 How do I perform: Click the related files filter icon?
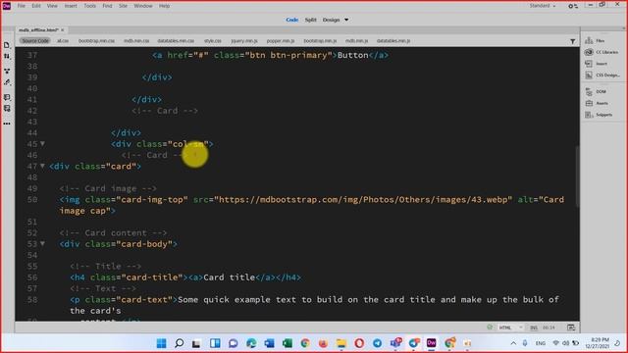point(573,41)
